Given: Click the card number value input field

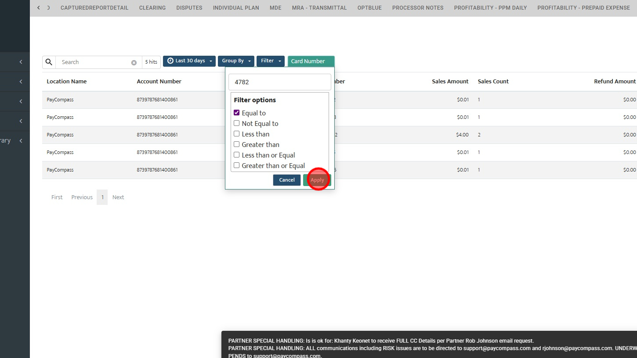Looking at the screenshot, I should coord(280,82).
